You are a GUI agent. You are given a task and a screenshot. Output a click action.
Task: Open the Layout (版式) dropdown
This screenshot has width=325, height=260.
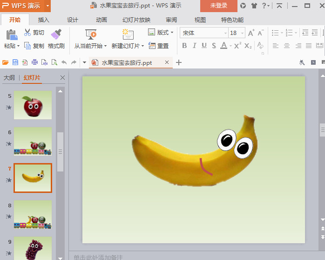click(x=161, y=33)
